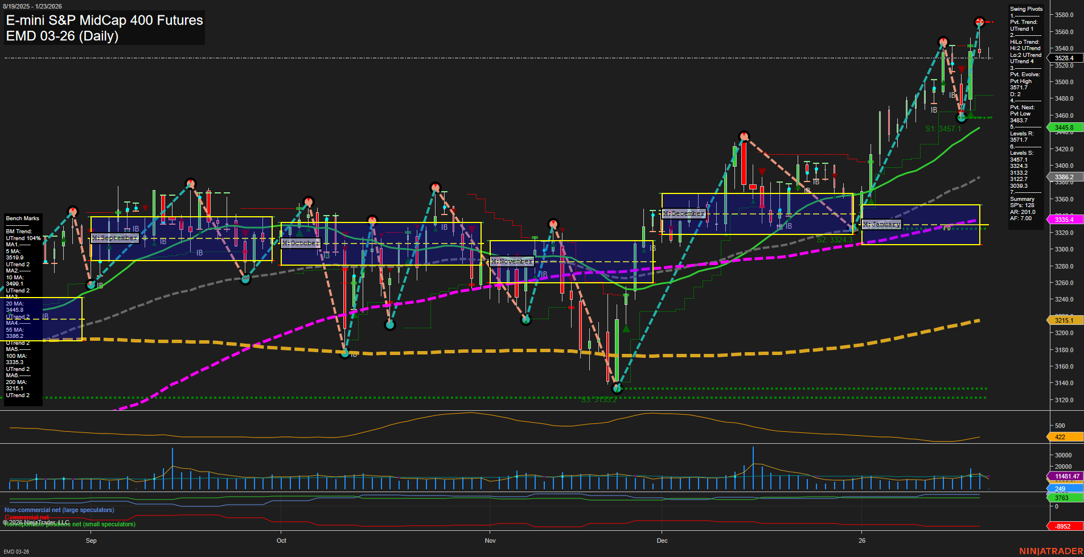1084x557 pixels.
Task: Toggle the Commercial net legend entry
Action: (25, 517)
